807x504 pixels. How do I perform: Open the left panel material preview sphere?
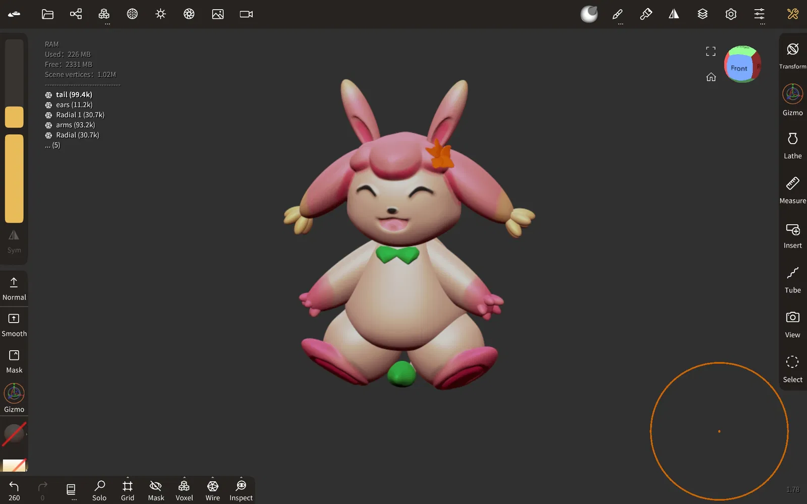[x=14, y=434]
